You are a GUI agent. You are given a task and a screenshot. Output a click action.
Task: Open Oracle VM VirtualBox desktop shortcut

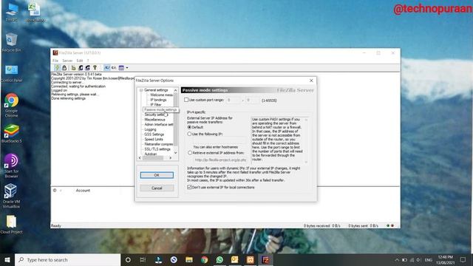click(x=12, y=196)
